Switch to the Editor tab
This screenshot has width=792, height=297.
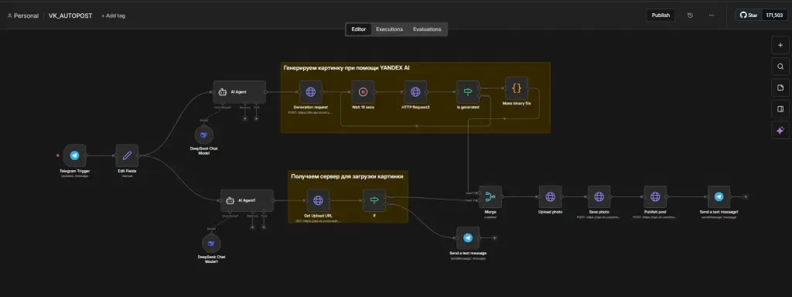tap(359, 29)
